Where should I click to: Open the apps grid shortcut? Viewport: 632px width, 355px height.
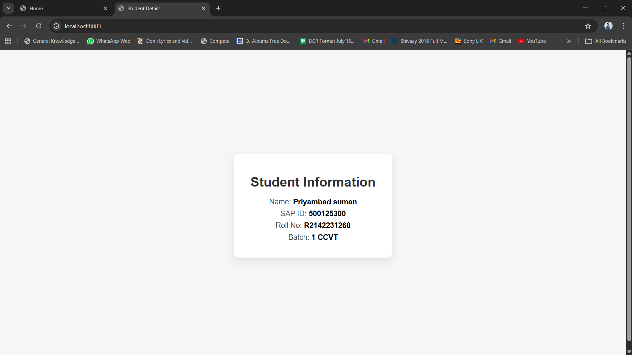(x=8, y=41)
